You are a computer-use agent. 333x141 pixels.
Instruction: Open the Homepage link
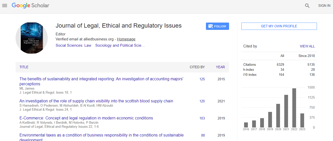[126, 39]
